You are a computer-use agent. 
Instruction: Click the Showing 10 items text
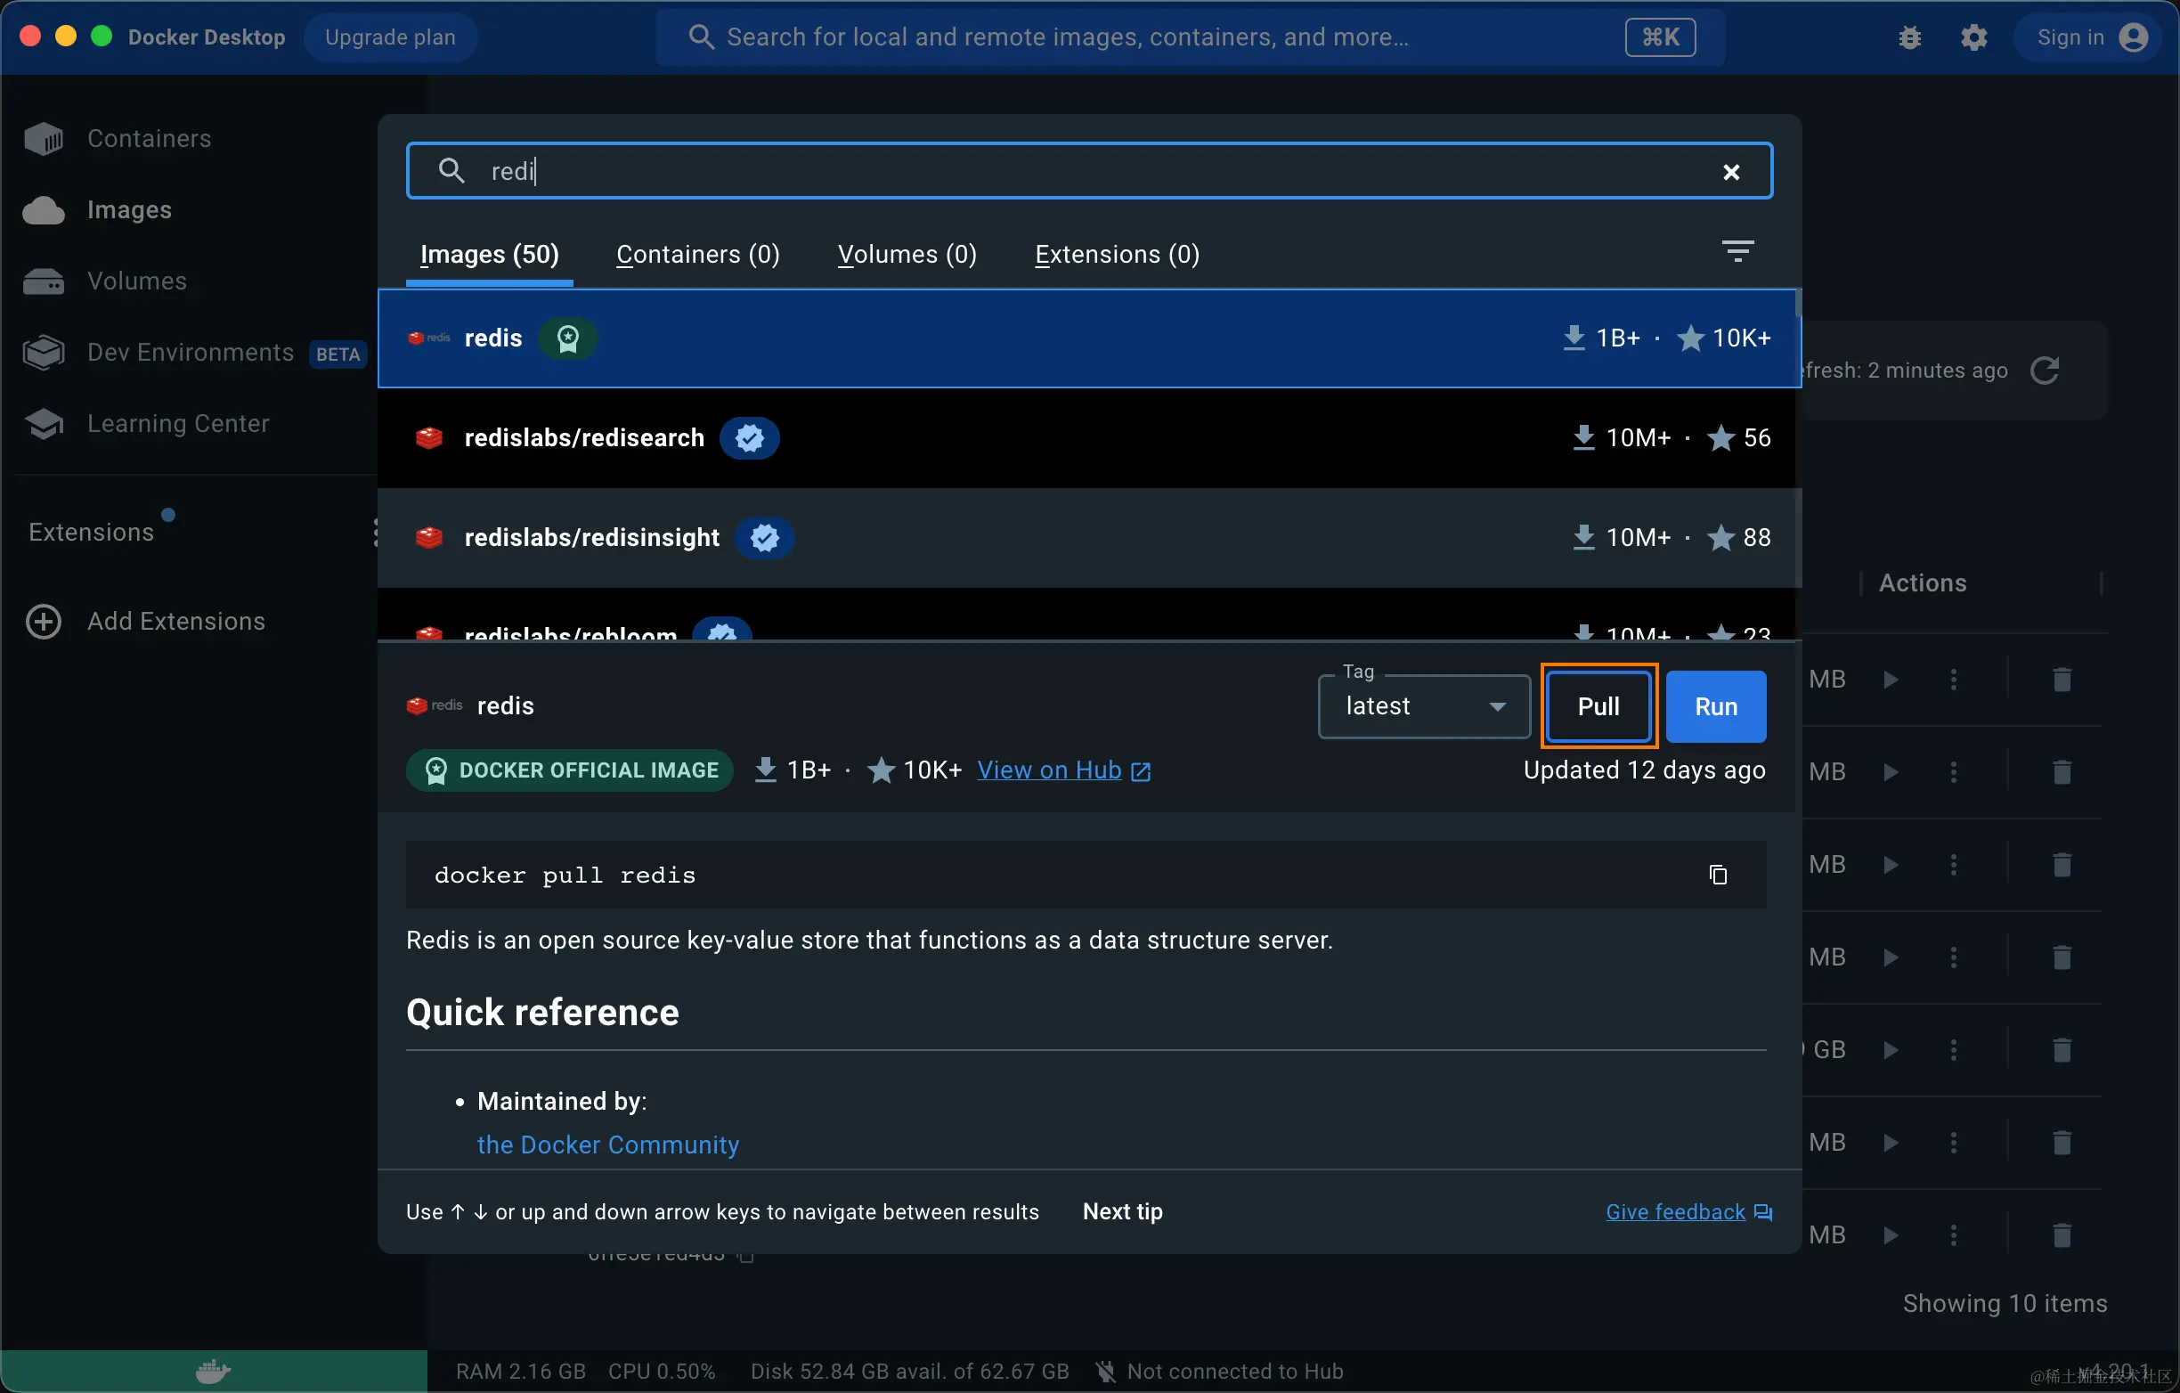2005,1304
